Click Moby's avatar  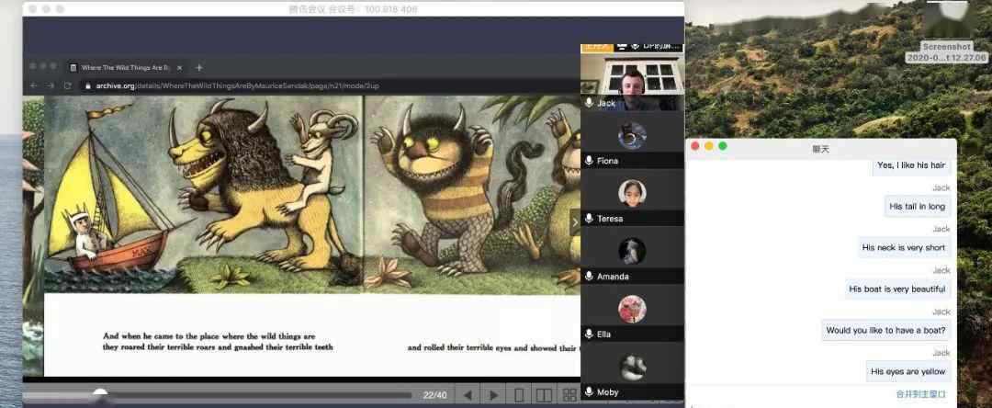[x=632, y=367]
